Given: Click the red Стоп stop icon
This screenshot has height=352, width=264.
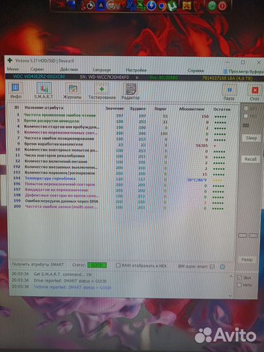Looking at the screenshot, I should click(x=255, y=93).
